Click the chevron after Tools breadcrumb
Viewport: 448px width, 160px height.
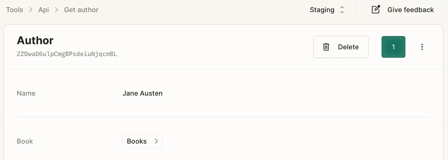tap(31, 10)
